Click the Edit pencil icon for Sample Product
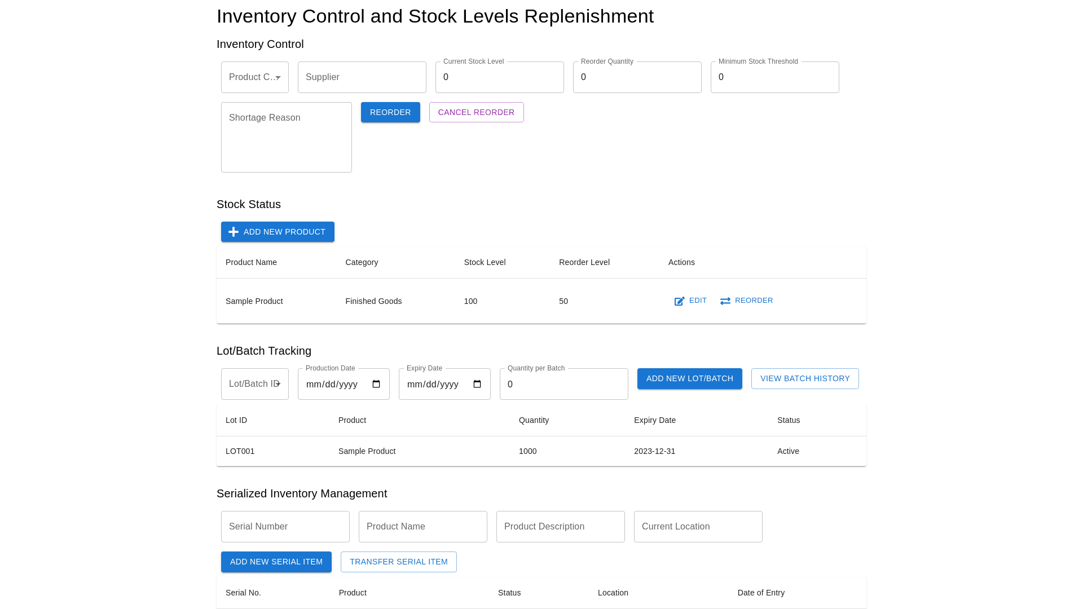The width and height of the screenshot is (1083, 609). (680, 301)
